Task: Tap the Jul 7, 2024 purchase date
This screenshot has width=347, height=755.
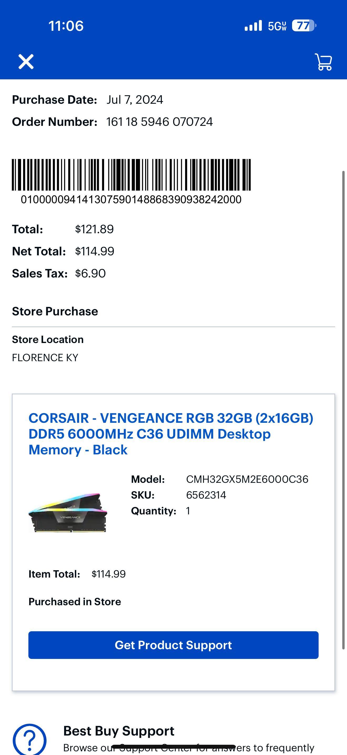Action: [135, 100]
